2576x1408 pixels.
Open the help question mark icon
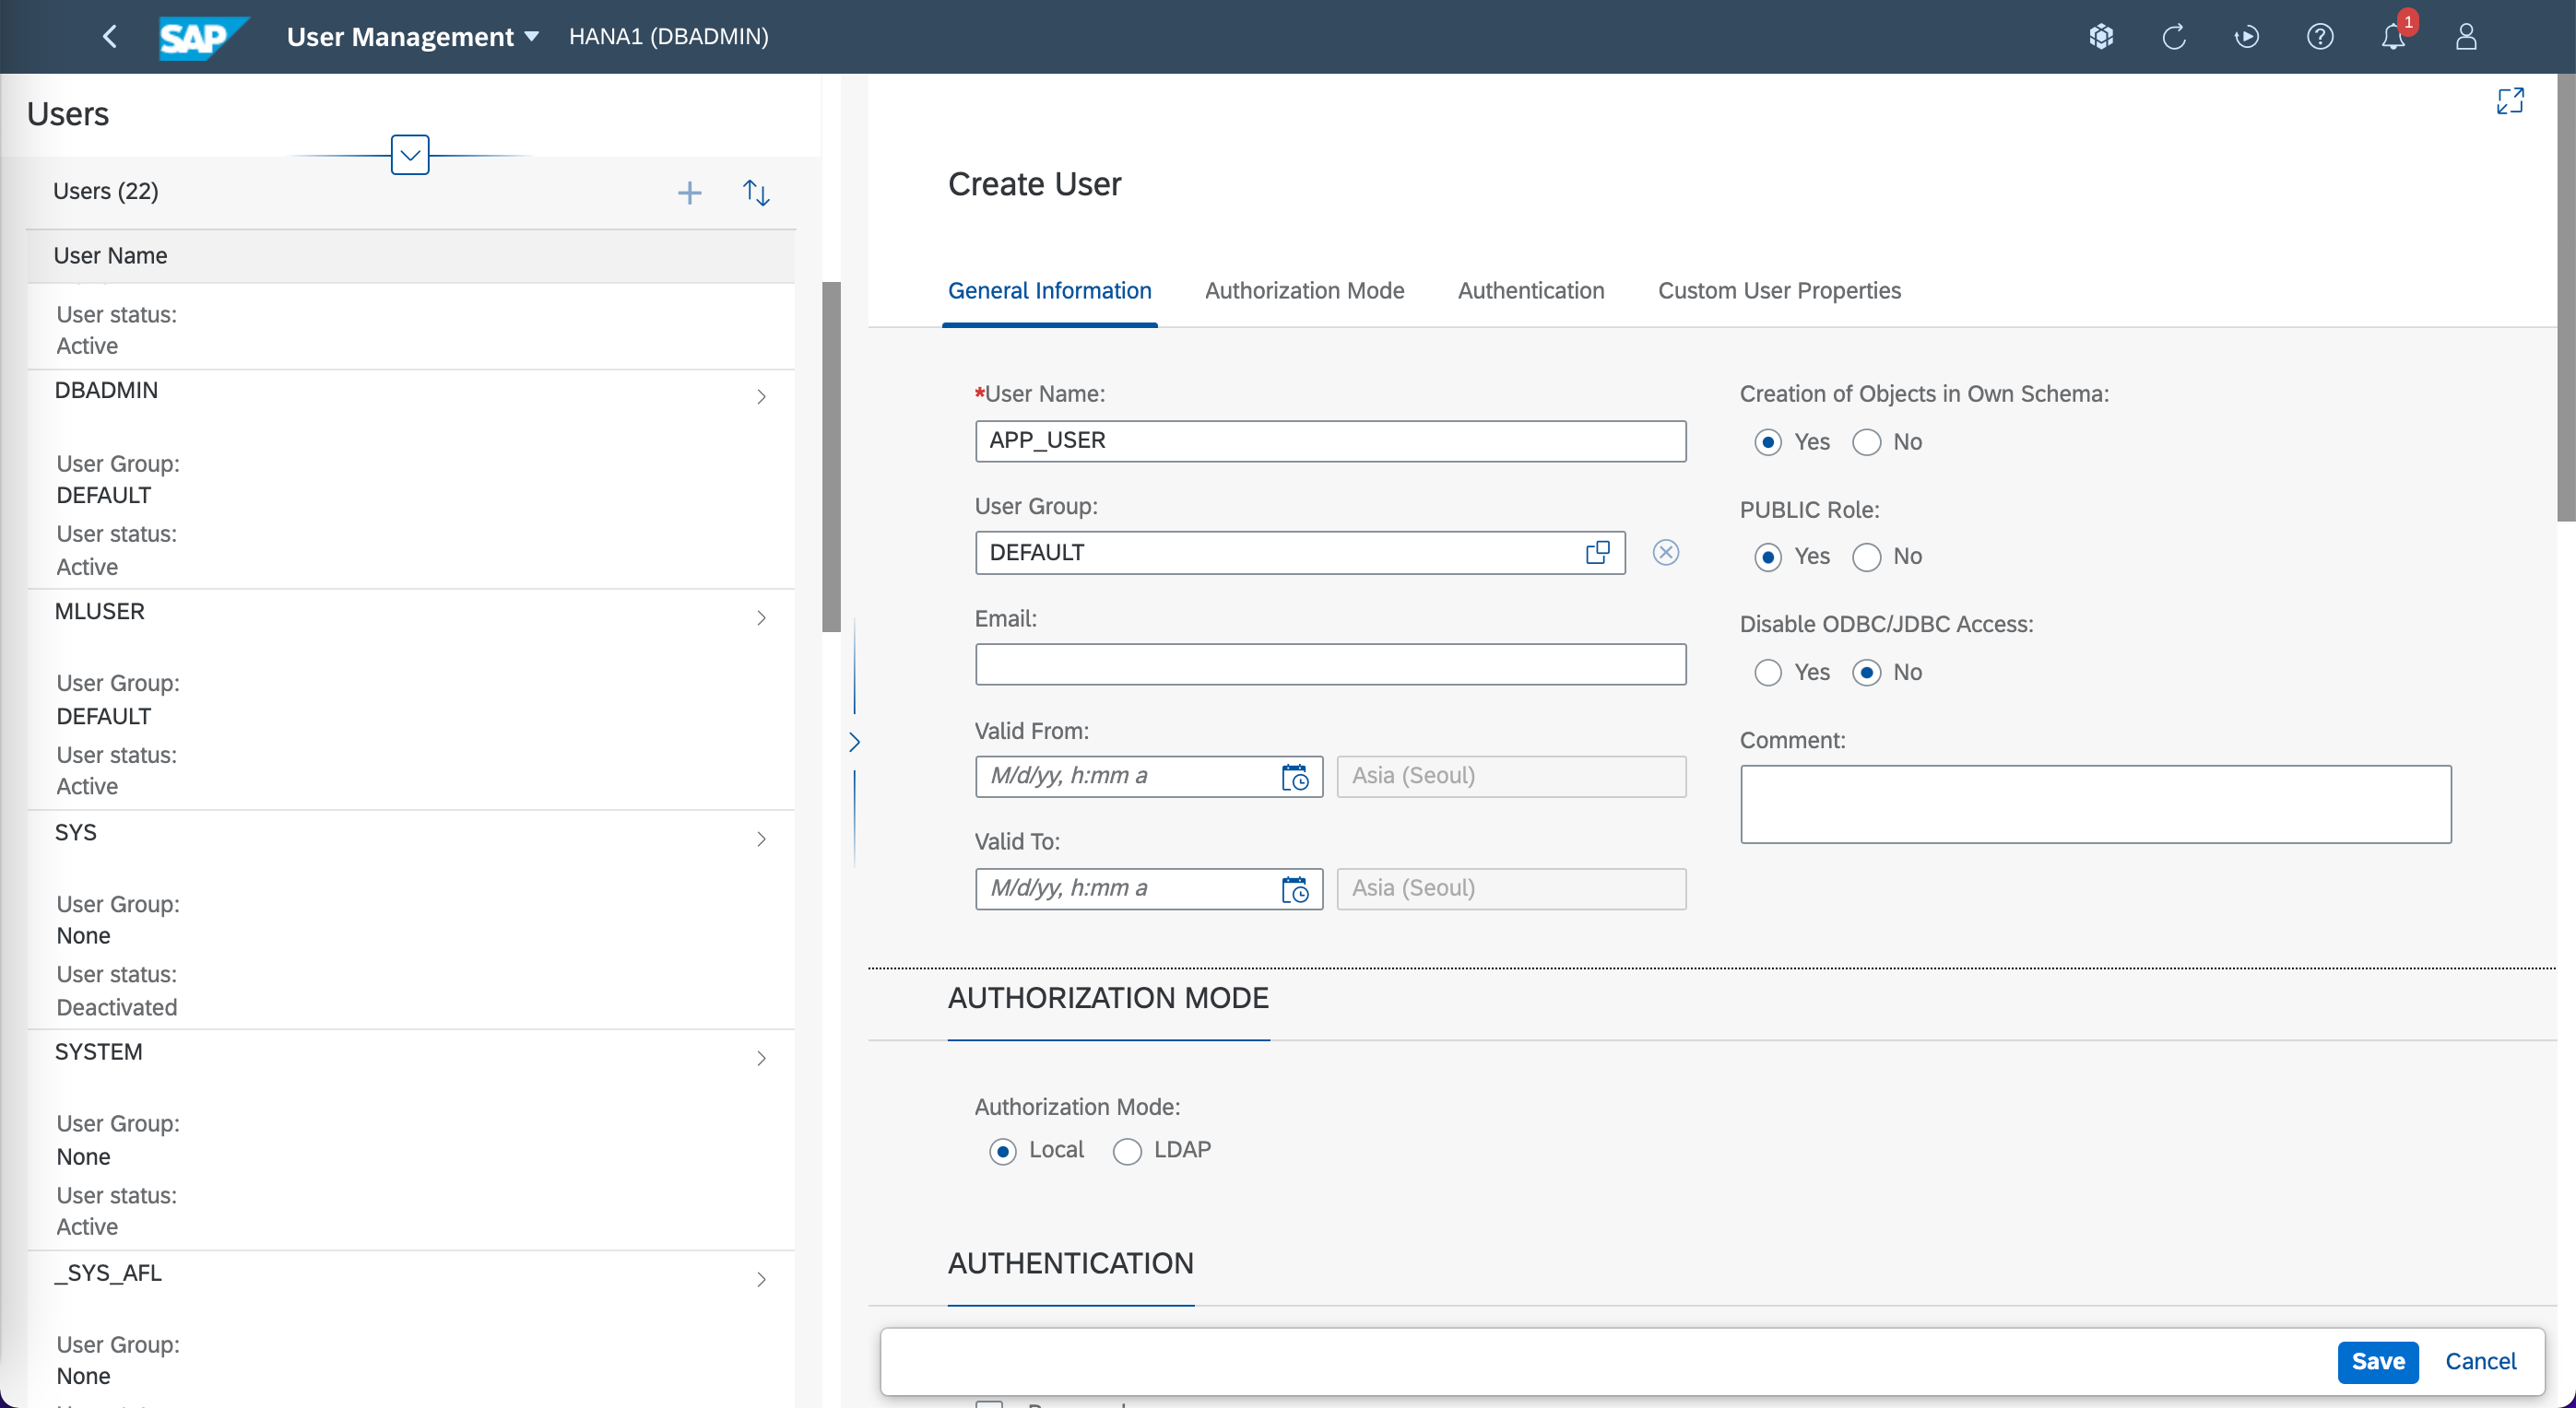[2319, 37]
